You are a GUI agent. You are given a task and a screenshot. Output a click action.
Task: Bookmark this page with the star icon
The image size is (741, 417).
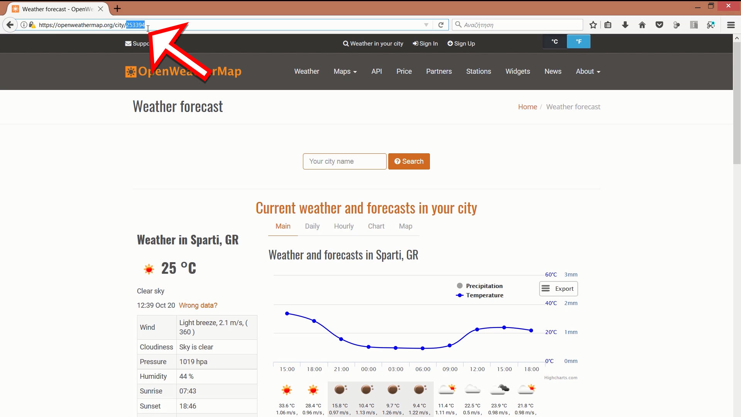pos(593,25)
